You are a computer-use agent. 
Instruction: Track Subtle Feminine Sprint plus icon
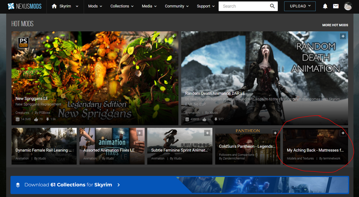coord(208,133)
